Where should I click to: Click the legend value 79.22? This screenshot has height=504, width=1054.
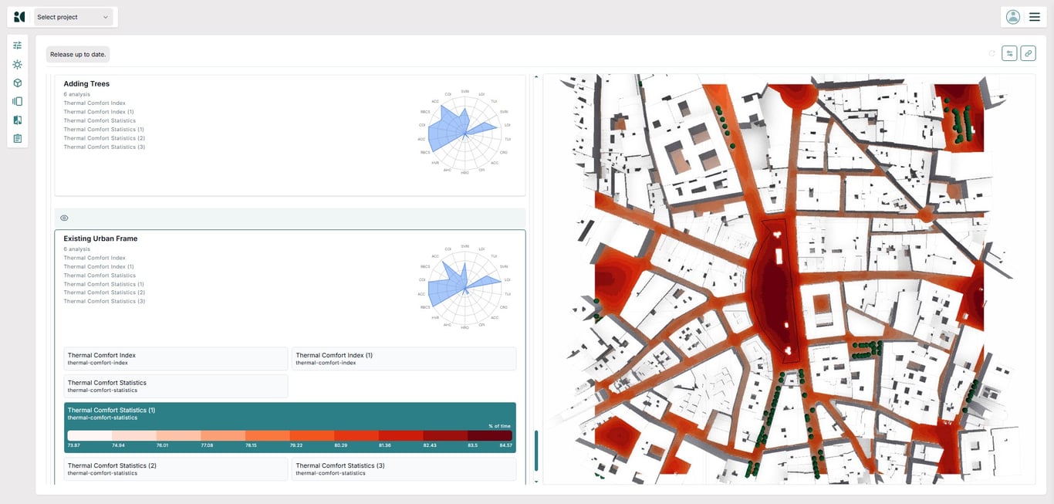point(296,445)
